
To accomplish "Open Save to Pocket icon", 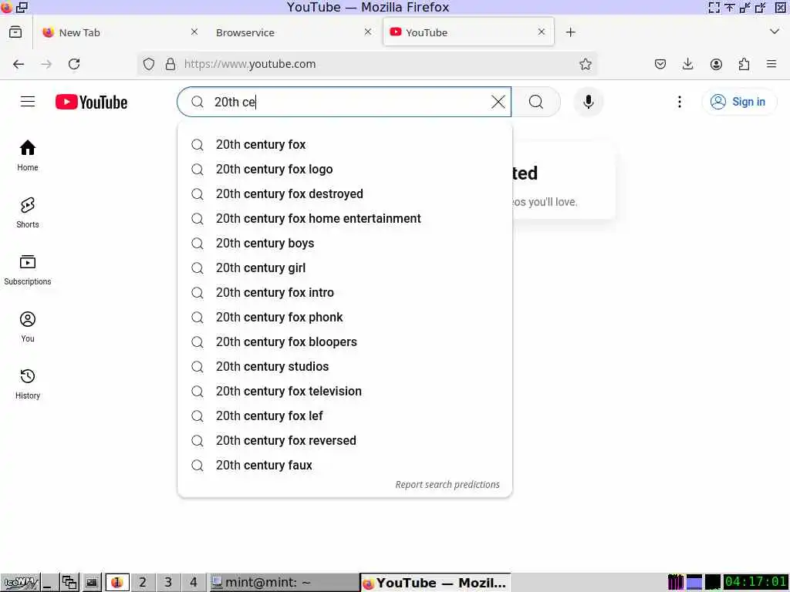I will [x=660, y=64].
